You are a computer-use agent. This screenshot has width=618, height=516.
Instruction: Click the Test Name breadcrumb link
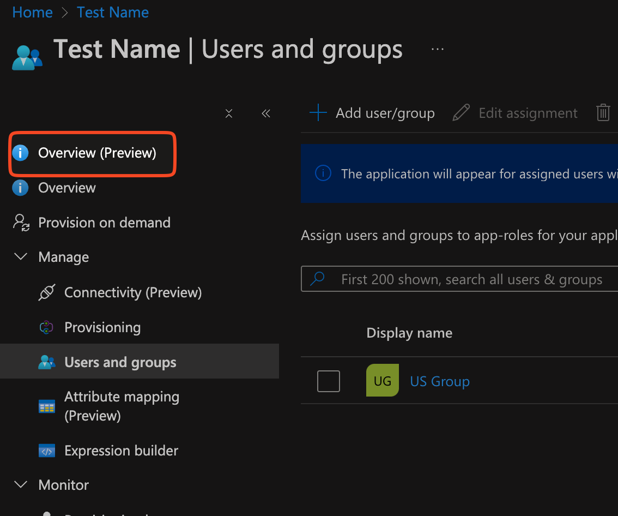point(113,13)
